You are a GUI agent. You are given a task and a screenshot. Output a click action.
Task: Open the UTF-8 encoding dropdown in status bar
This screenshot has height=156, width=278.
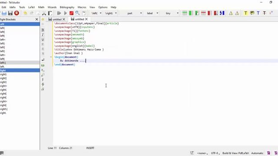point(215,153)
